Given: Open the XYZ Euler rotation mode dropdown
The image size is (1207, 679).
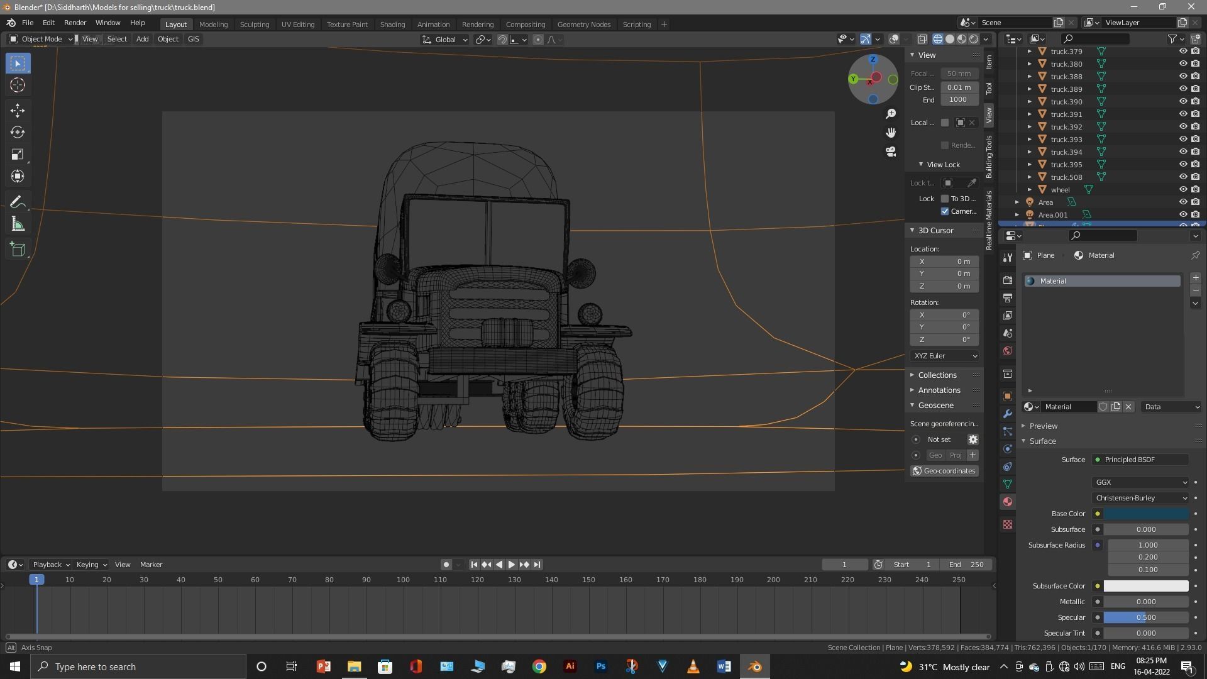Looking at the screenshot, I should (945, 356).
